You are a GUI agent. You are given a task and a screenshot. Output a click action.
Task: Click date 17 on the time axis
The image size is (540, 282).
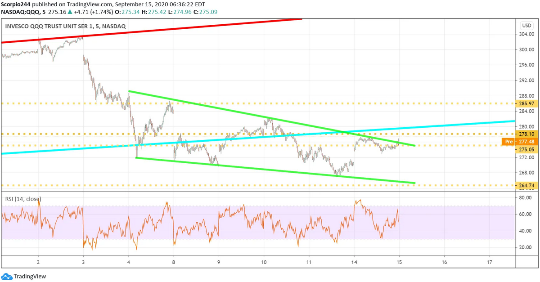(x=490, y=262)
